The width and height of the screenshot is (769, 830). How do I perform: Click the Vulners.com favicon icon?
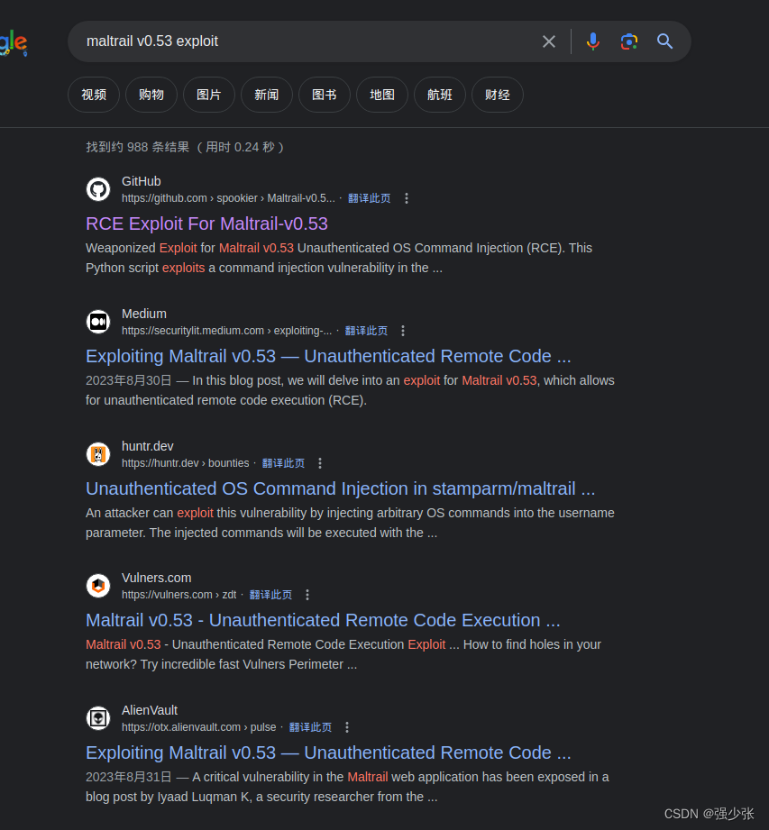pyautogui.click(x=98, y=586)
